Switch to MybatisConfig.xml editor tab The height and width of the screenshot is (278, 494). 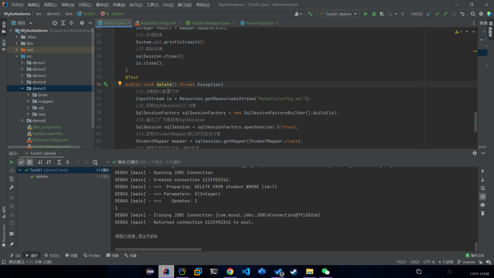click(158, 23)
